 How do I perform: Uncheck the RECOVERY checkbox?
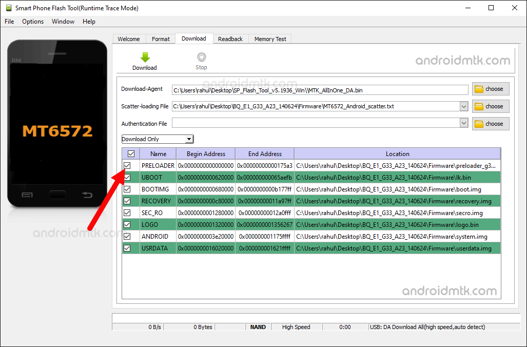pos(127,201)
